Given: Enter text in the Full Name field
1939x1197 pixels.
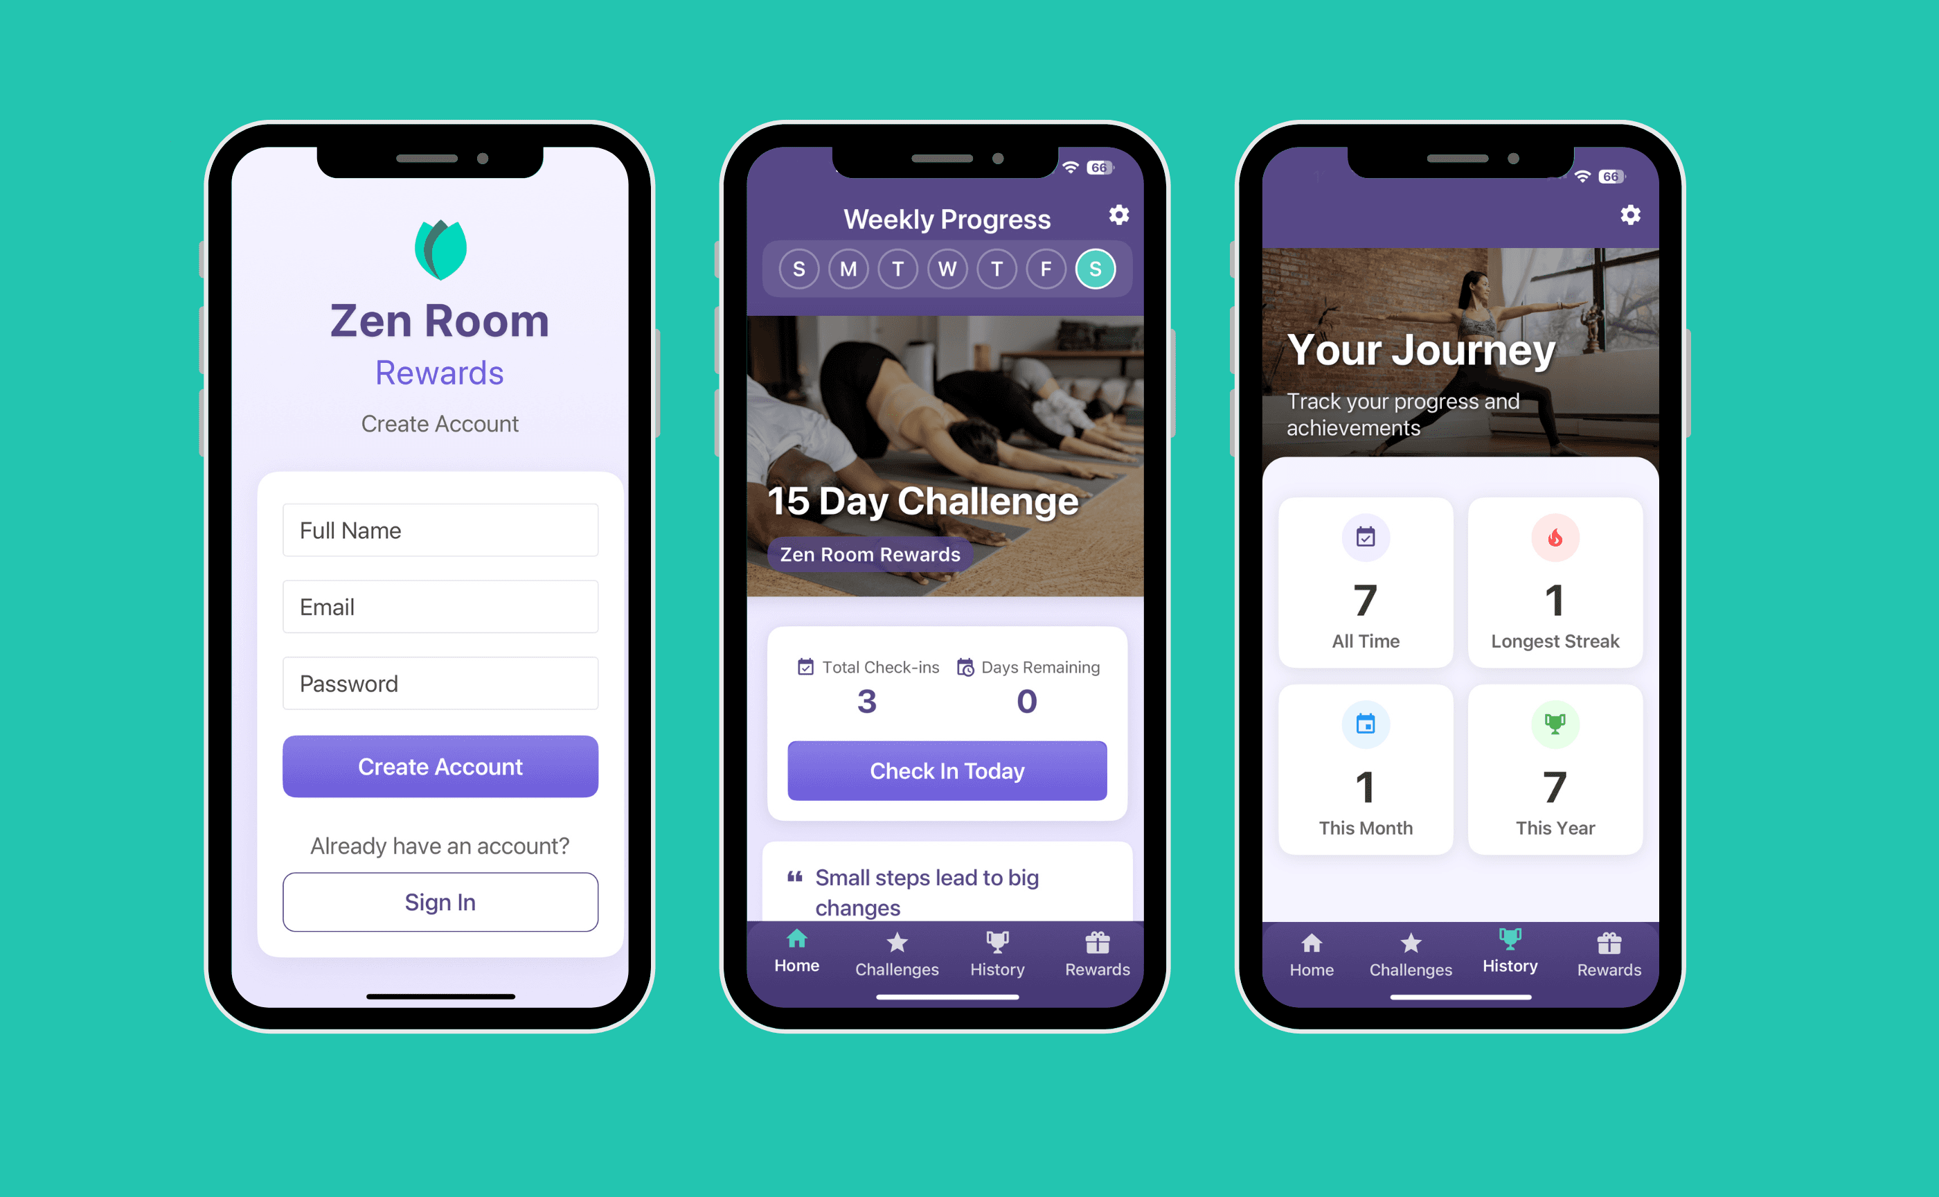Looking at the screenshot, I should pos(438,529).
